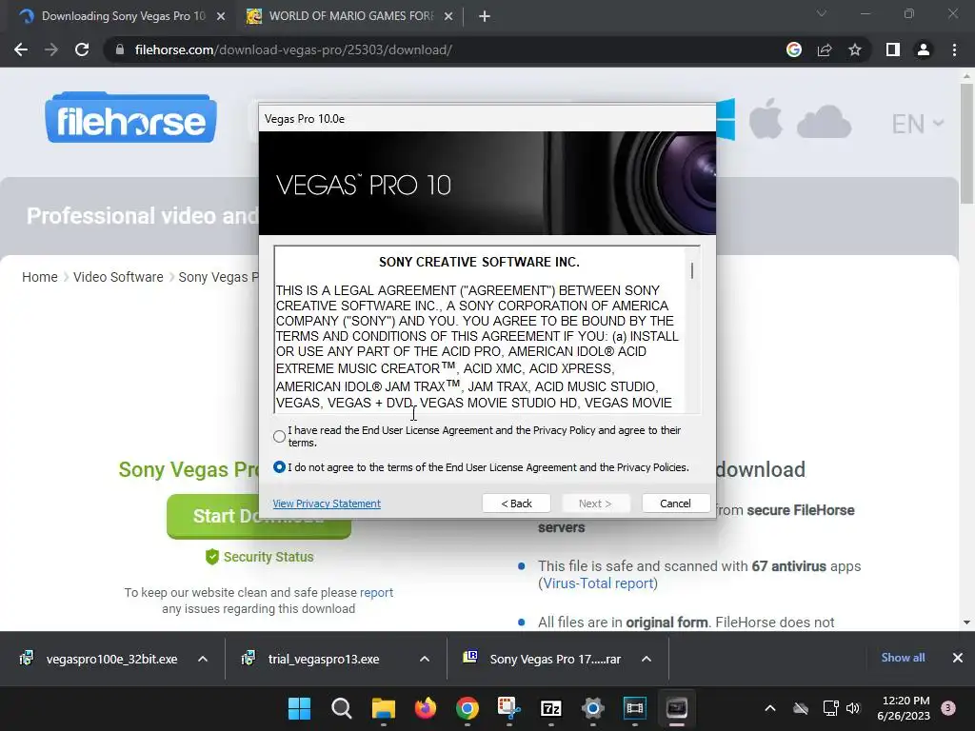
Task: Open 7-Zip from taskbar
Action: tap(551, 708)
